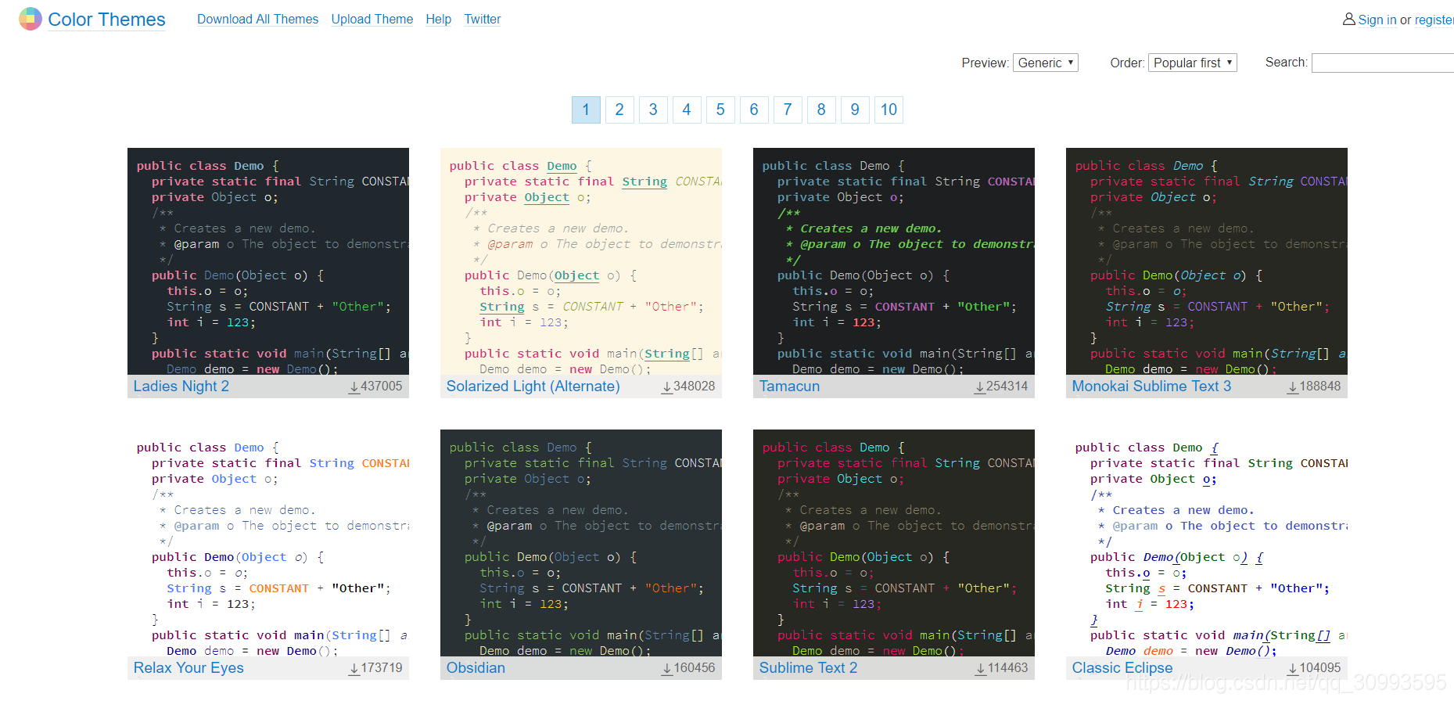The width and height of the screenshot is (1454, 701).
Task: Click the Sublime Text 2 code preview thumbnail
Action: pyautogui.click(x=894, y=543)
